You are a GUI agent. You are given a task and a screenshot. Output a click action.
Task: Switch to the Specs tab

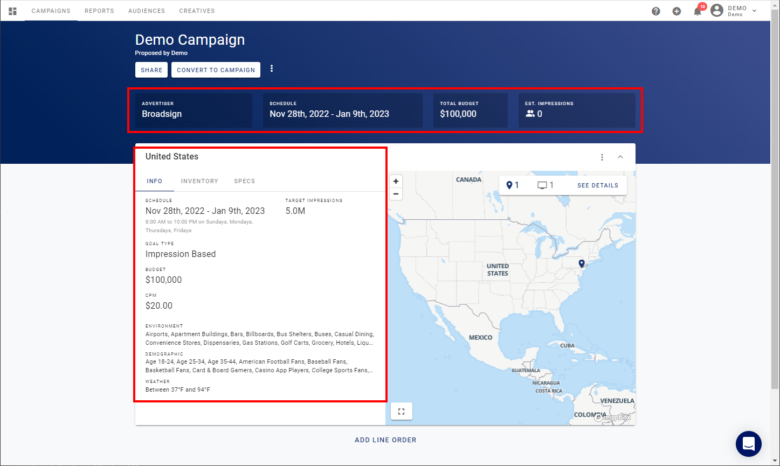245,181
